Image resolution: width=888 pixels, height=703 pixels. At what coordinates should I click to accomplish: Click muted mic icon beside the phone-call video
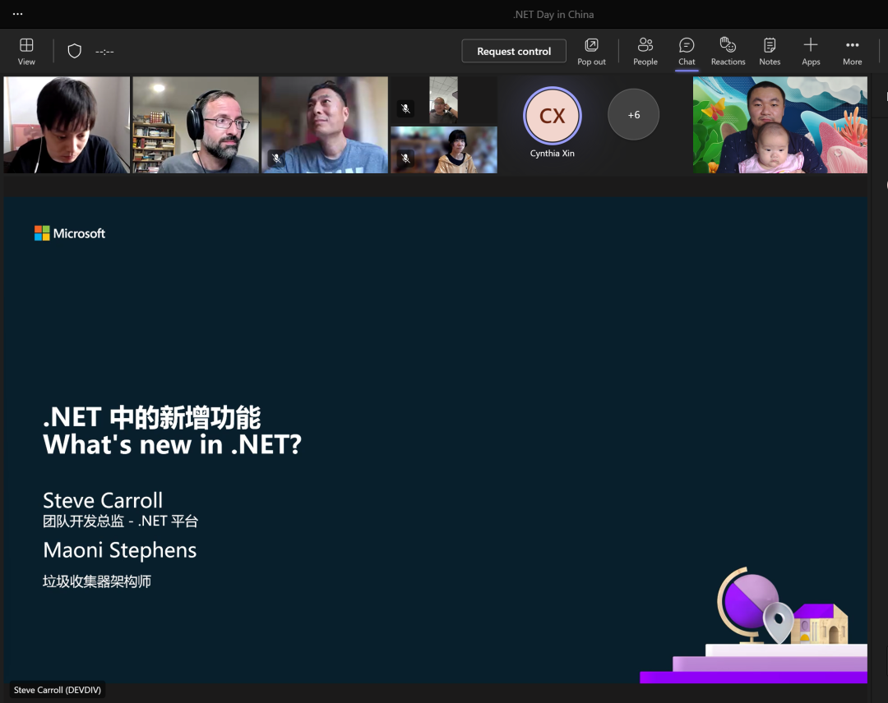tap(405, 108)
